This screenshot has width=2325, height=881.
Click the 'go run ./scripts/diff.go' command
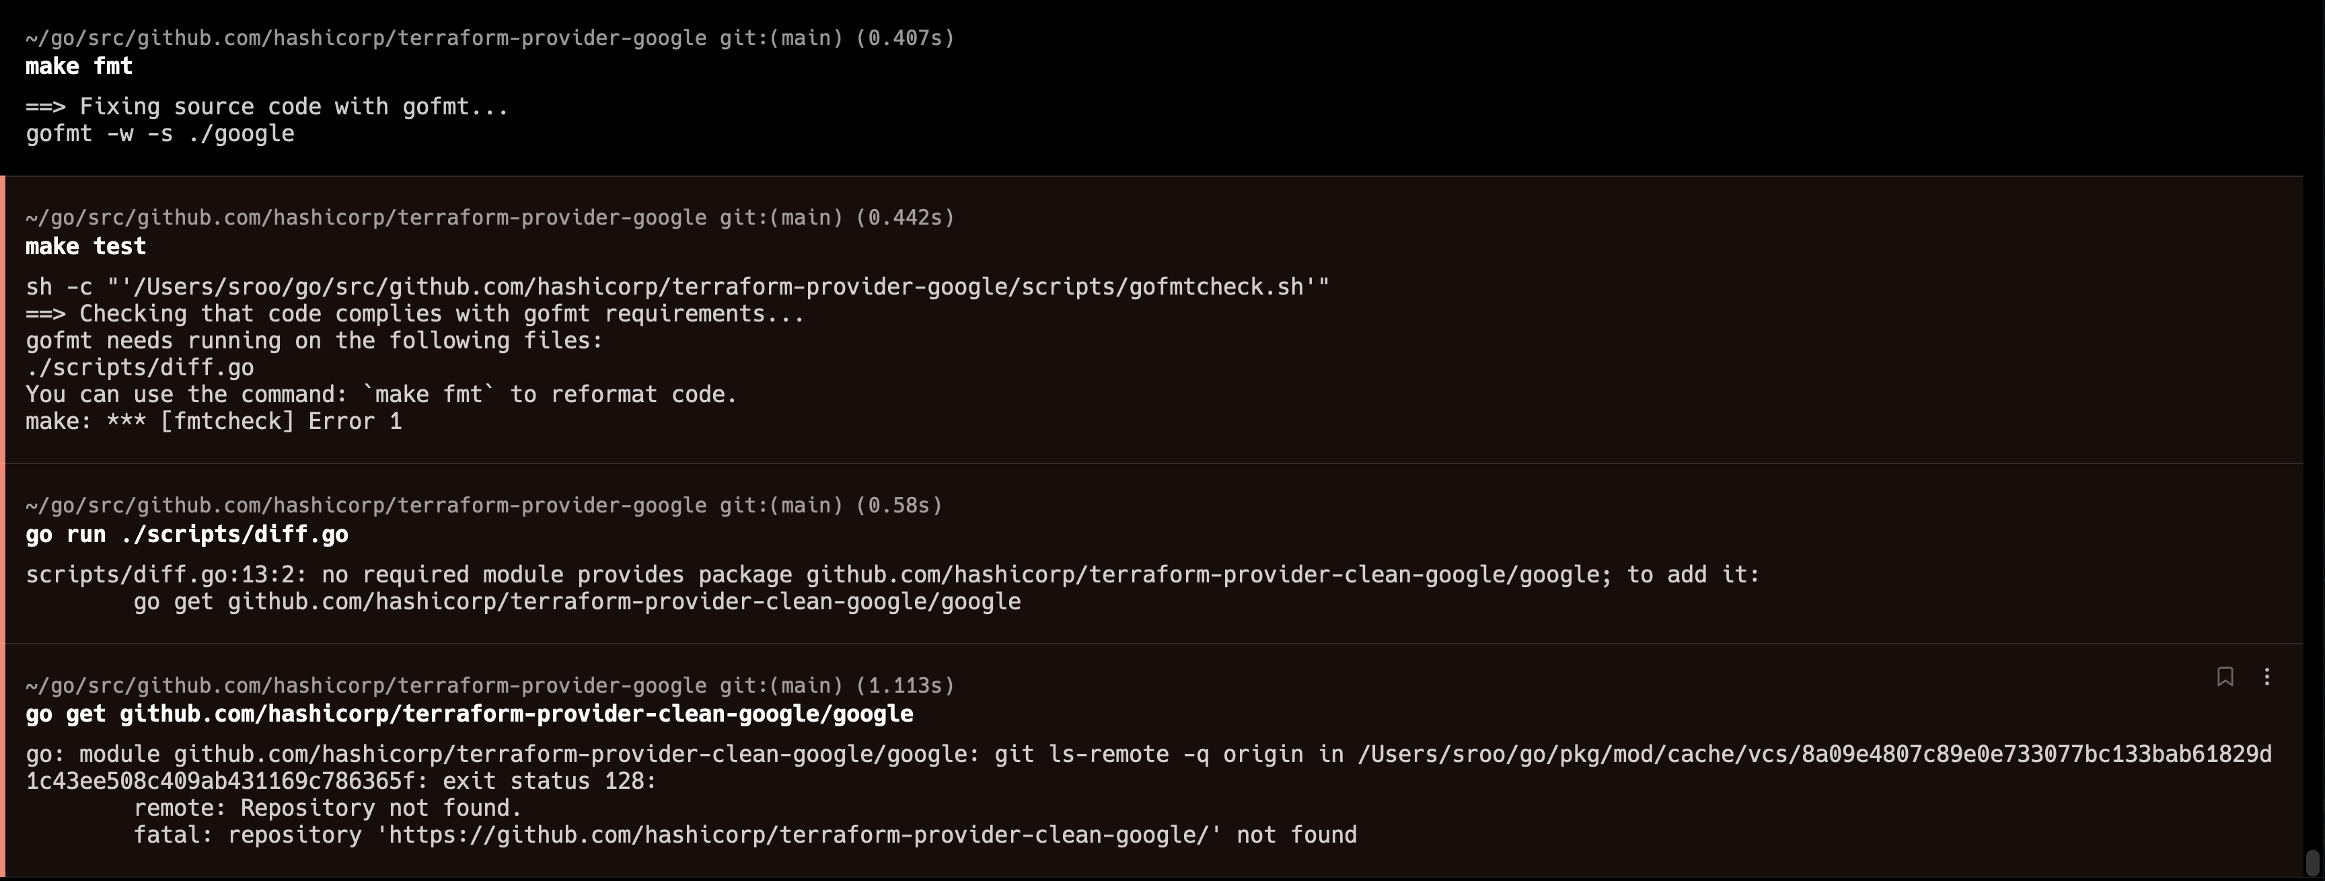tap(187, 533)
